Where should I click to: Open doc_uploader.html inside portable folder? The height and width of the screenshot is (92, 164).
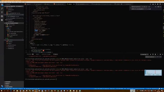click(x=13, y=35)
